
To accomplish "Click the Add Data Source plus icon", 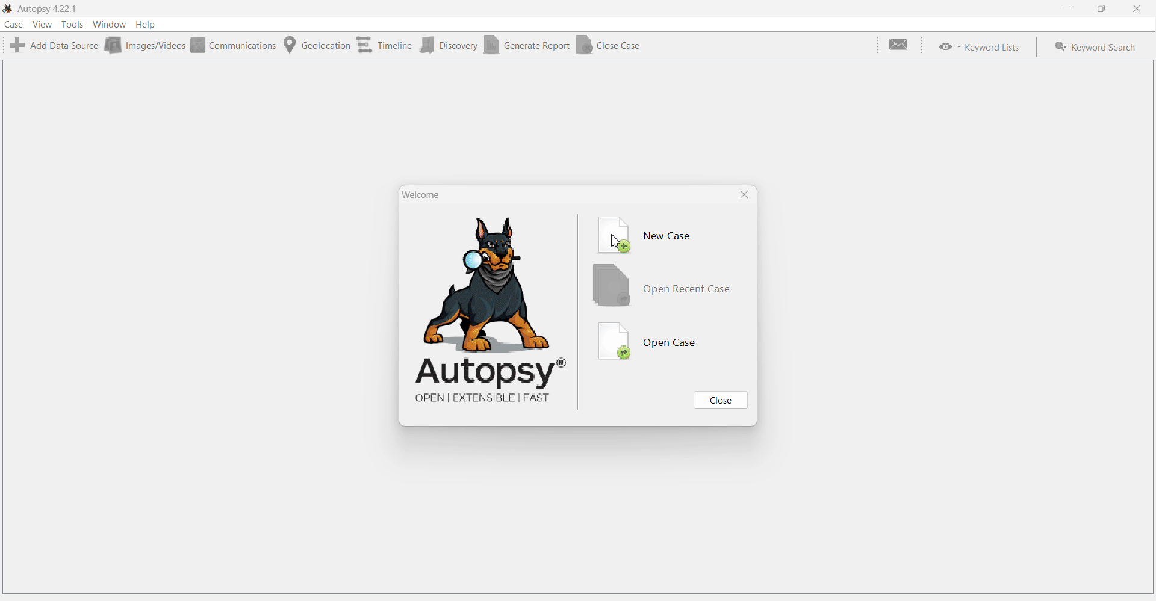I will (17, 46).
